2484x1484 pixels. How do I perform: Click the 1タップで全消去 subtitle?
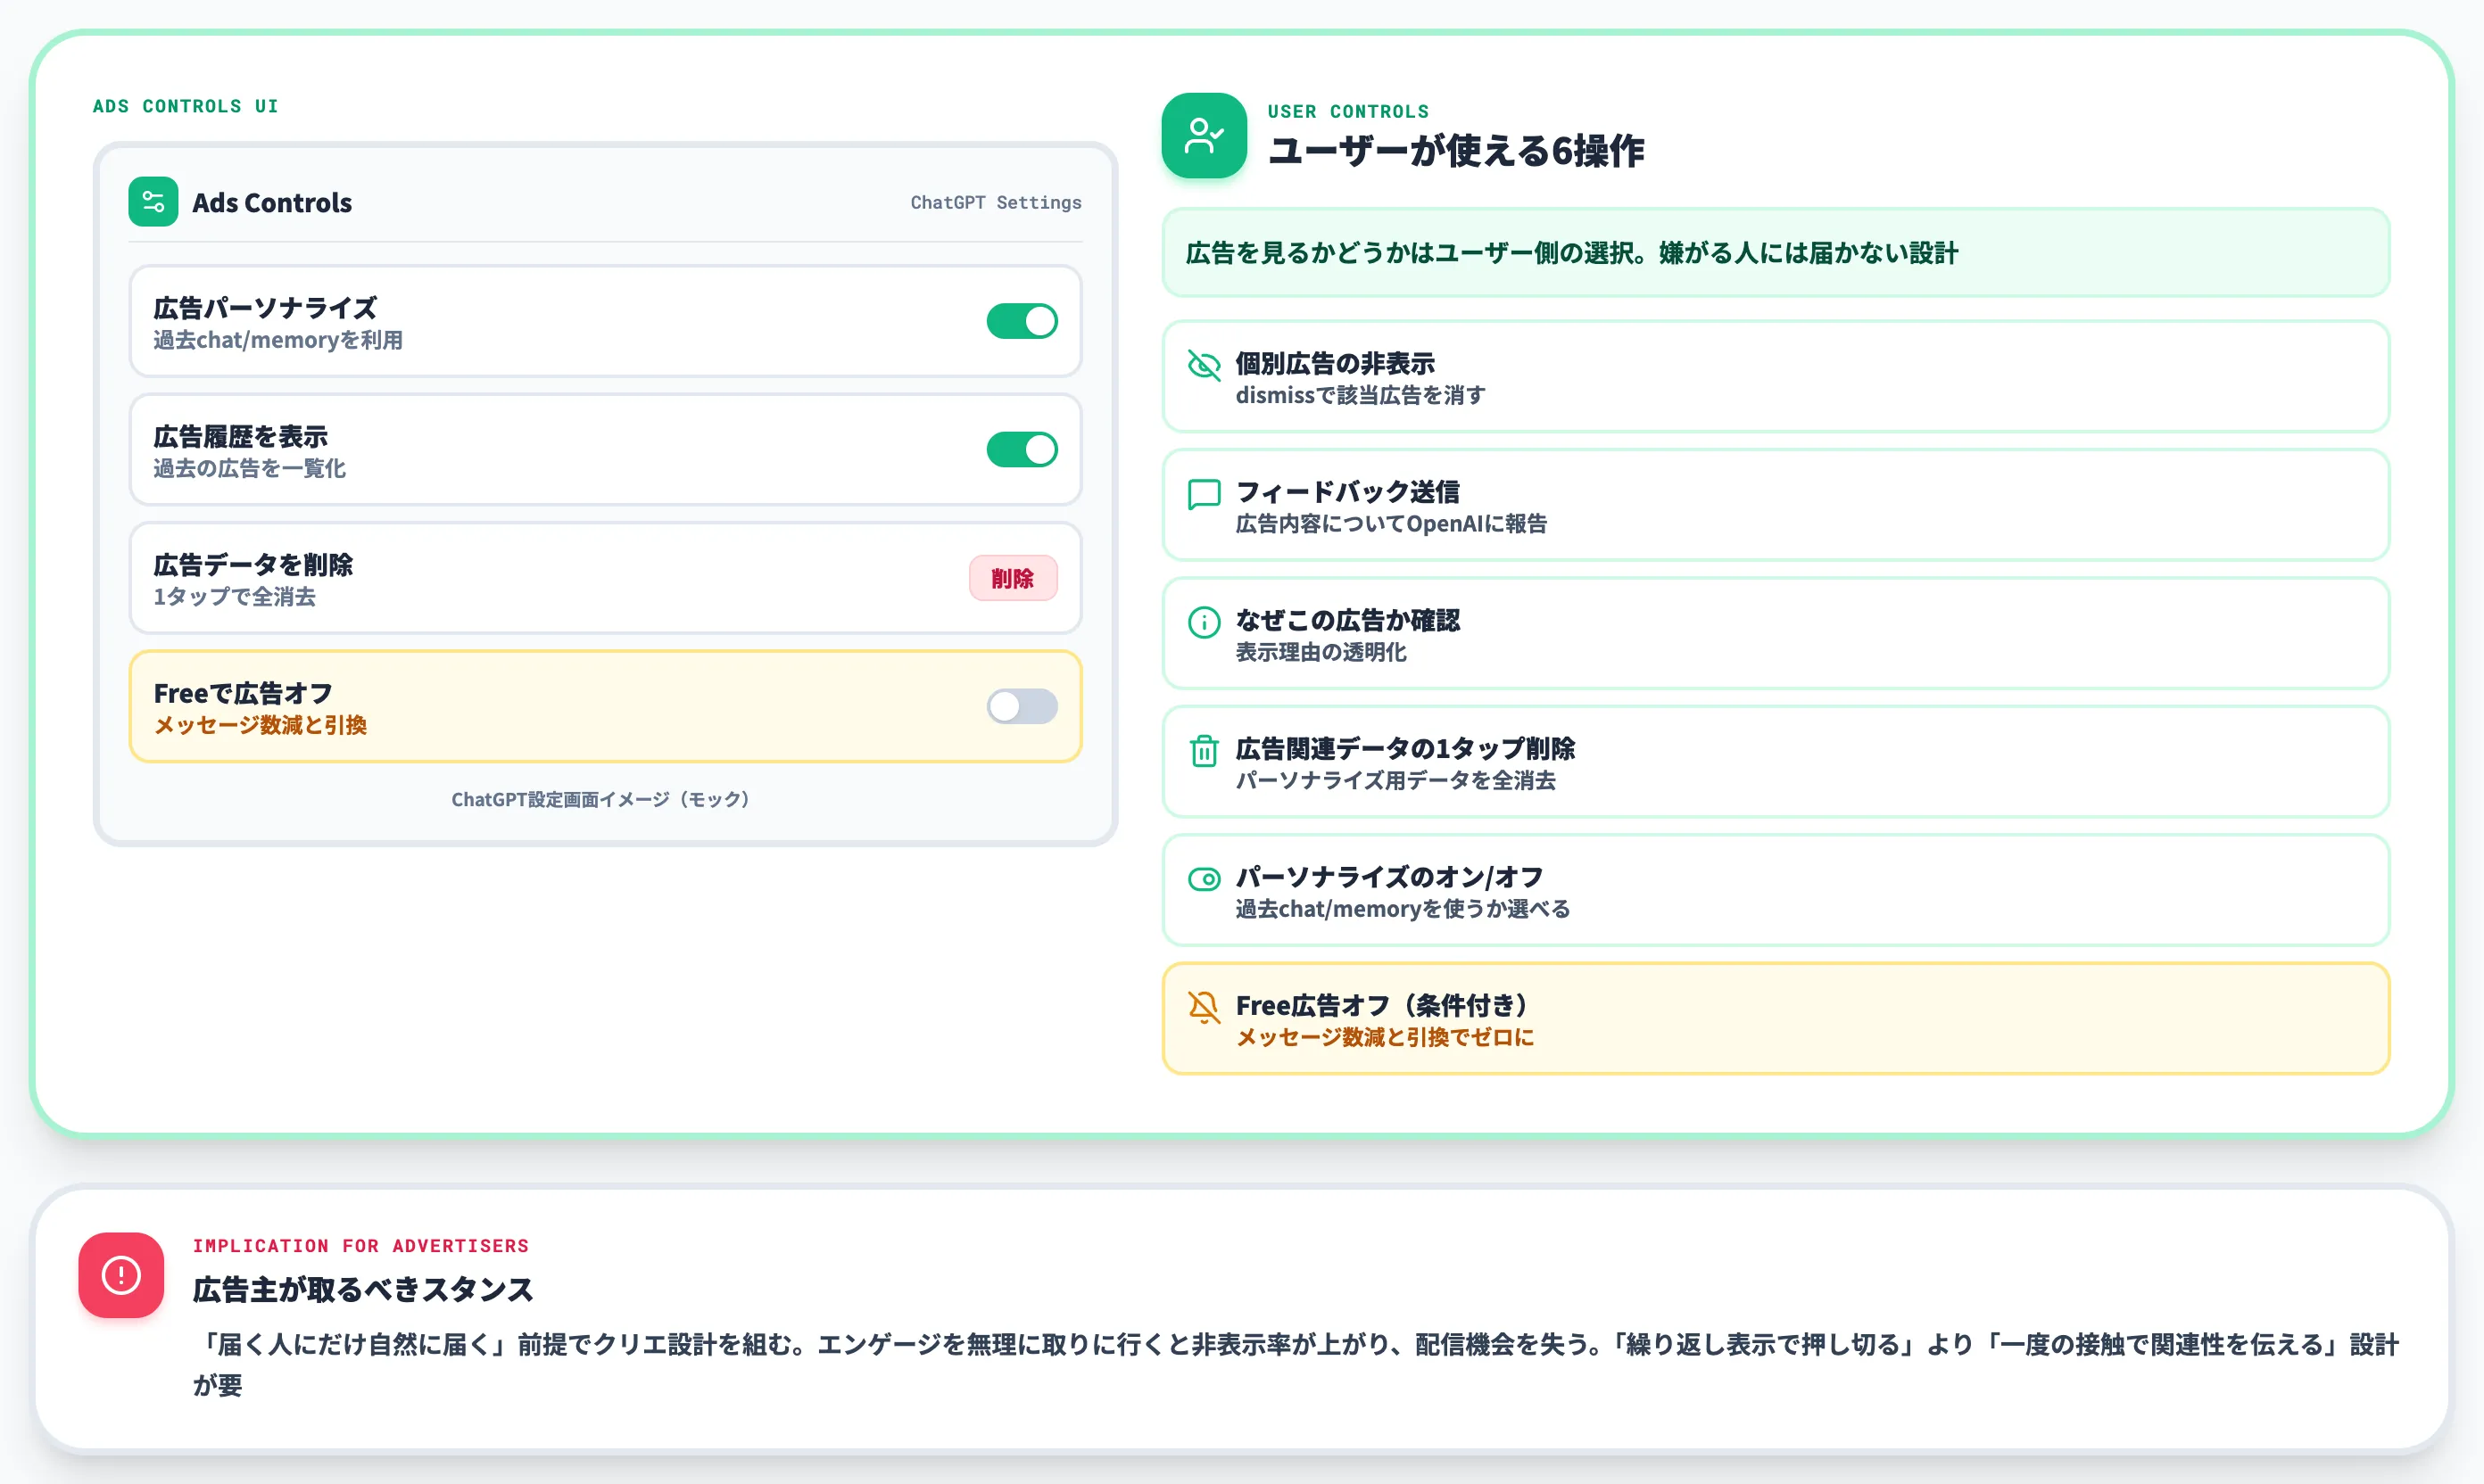pyautogui.click(x=234, y=596)
